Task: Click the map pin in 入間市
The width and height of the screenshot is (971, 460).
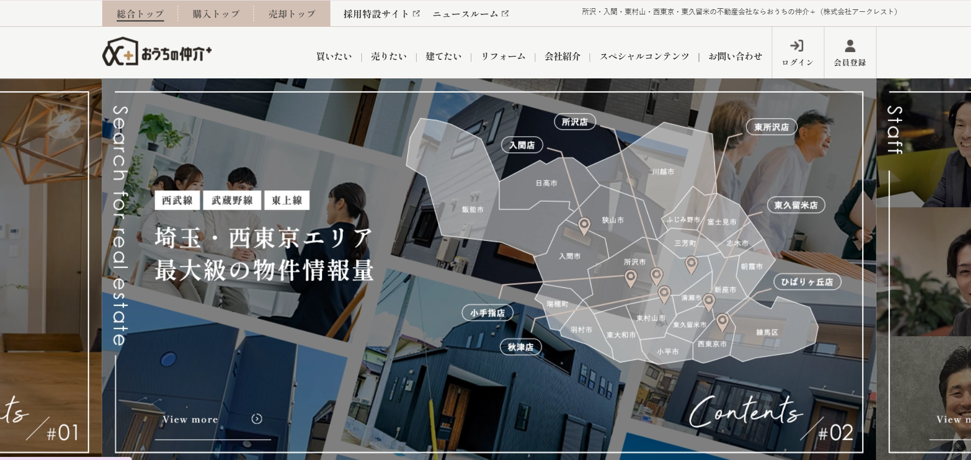Action: pos(584,227)
